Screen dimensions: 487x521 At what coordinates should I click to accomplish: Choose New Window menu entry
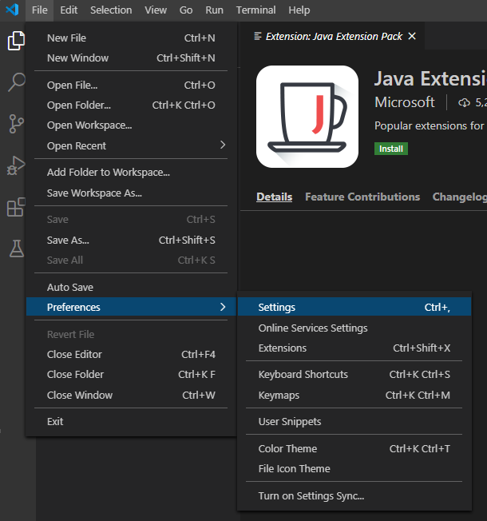coord(131,58)
